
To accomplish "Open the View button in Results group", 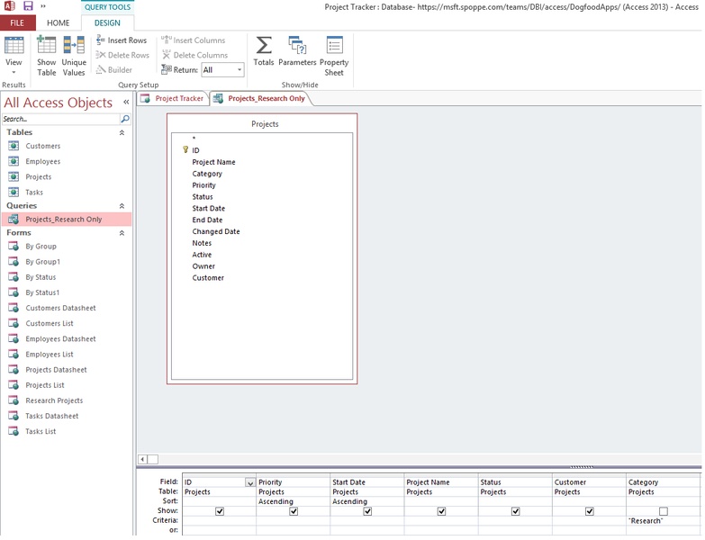I will point(14,56).
